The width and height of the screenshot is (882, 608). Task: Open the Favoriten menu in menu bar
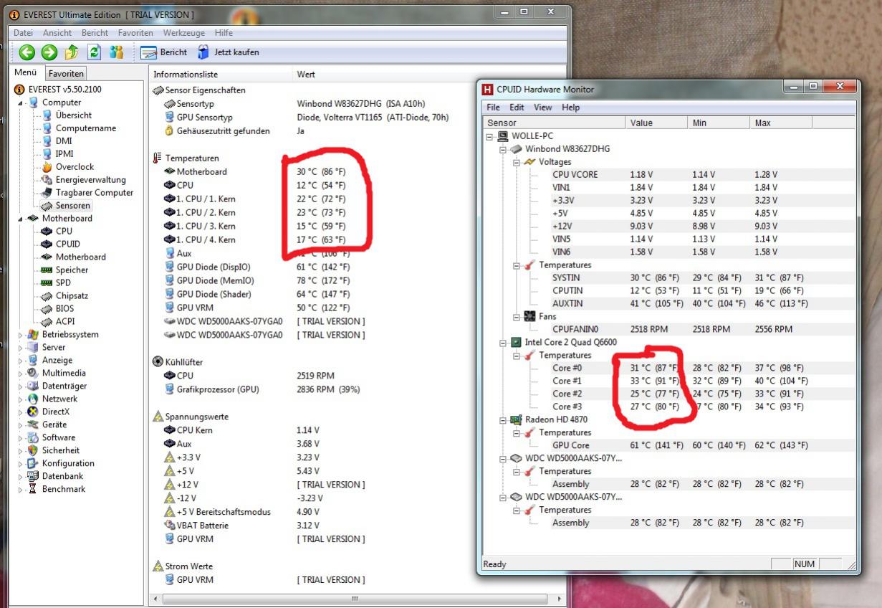[135, 33]
